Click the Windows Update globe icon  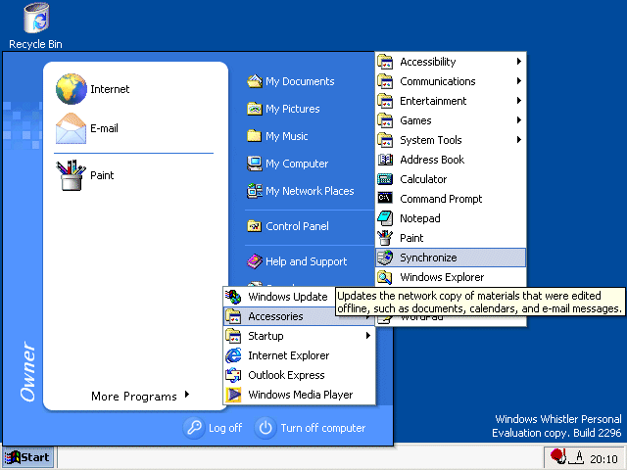pyautogui.click(x=233, y=297)
